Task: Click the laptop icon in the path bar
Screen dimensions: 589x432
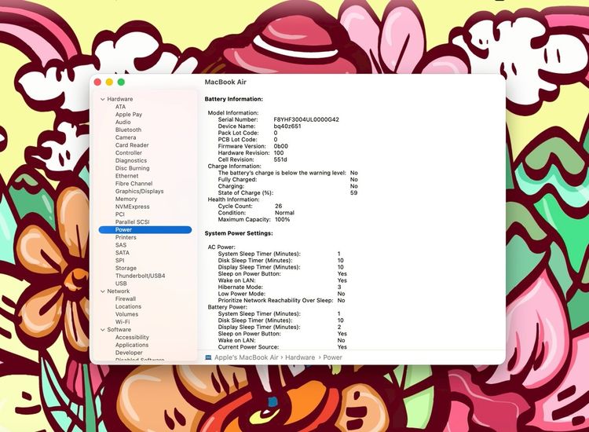Action: (x=208, y=357)
